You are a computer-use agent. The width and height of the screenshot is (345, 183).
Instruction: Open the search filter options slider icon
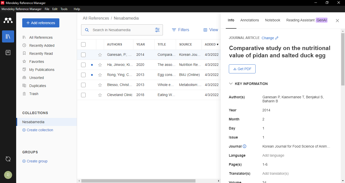[x=157, y=30]
